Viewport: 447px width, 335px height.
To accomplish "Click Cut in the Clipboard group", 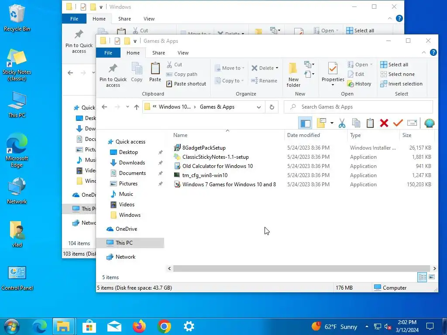I will click(174, 65).
